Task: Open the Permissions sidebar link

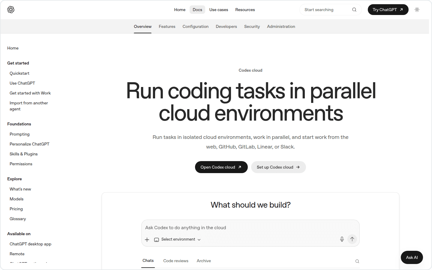Action: (21, 164)
